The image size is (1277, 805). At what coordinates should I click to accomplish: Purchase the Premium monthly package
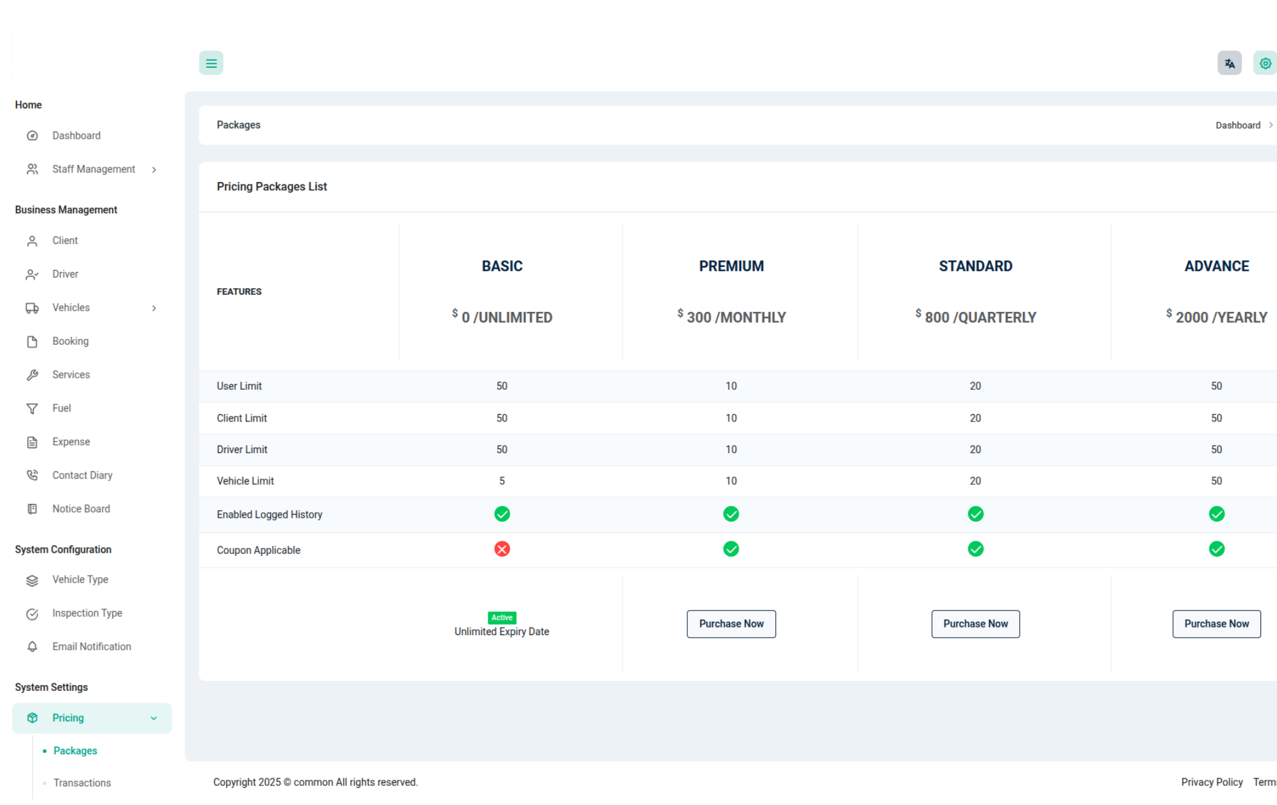tap(731, 624)
